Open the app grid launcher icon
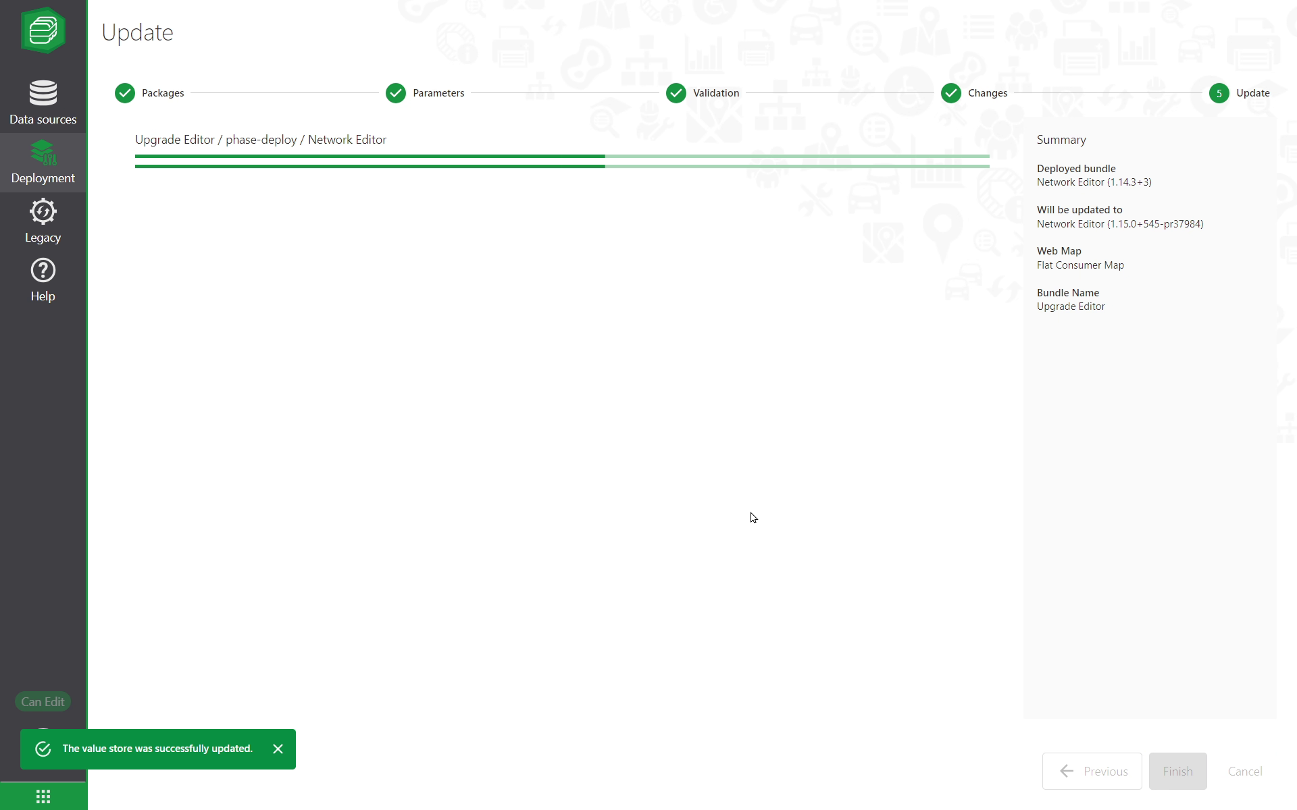 (x=43, y=797)
